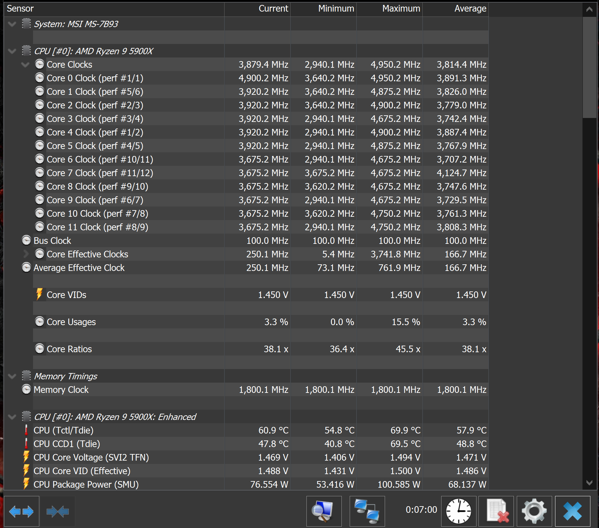Click the Average column header
Screen dimensions: 599x528
pyautogui.click(x=456, y=9)
